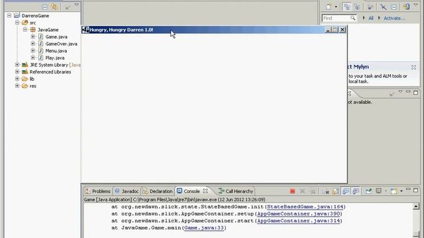The image size is (424, 238).
Task: Click the Activate... task link
Action: coord(395,18)
